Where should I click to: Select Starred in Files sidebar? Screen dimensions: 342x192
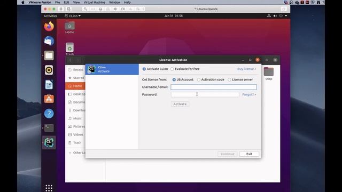(75, 78)
